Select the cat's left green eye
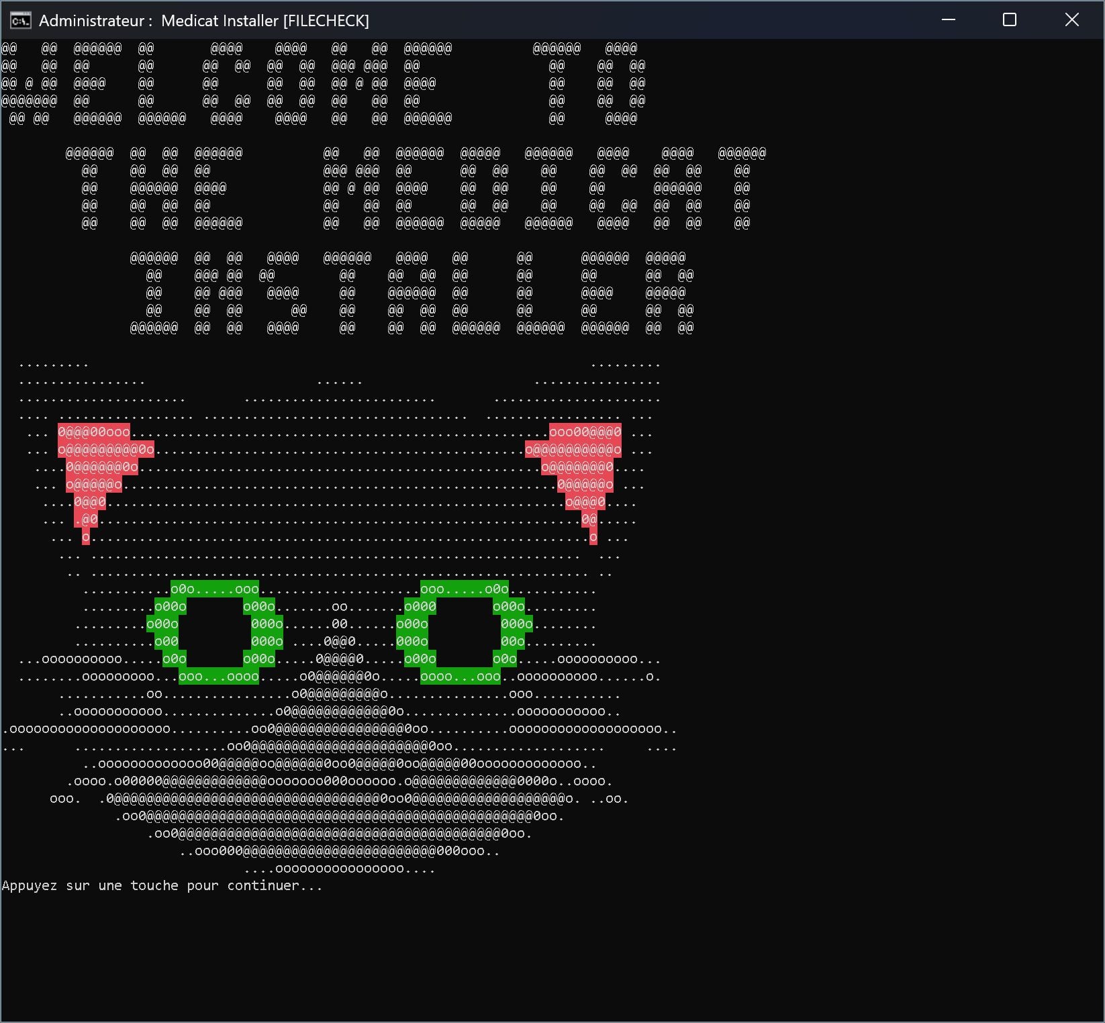1105x1023 pixels. point(215,632)
